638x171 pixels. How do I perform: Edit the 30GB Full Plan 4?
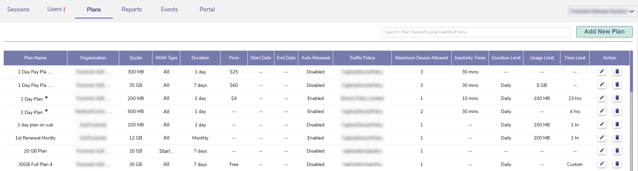602,164
